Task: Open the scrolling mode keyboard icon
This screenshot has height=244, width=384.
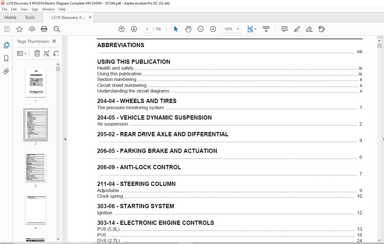Action: 266,29
